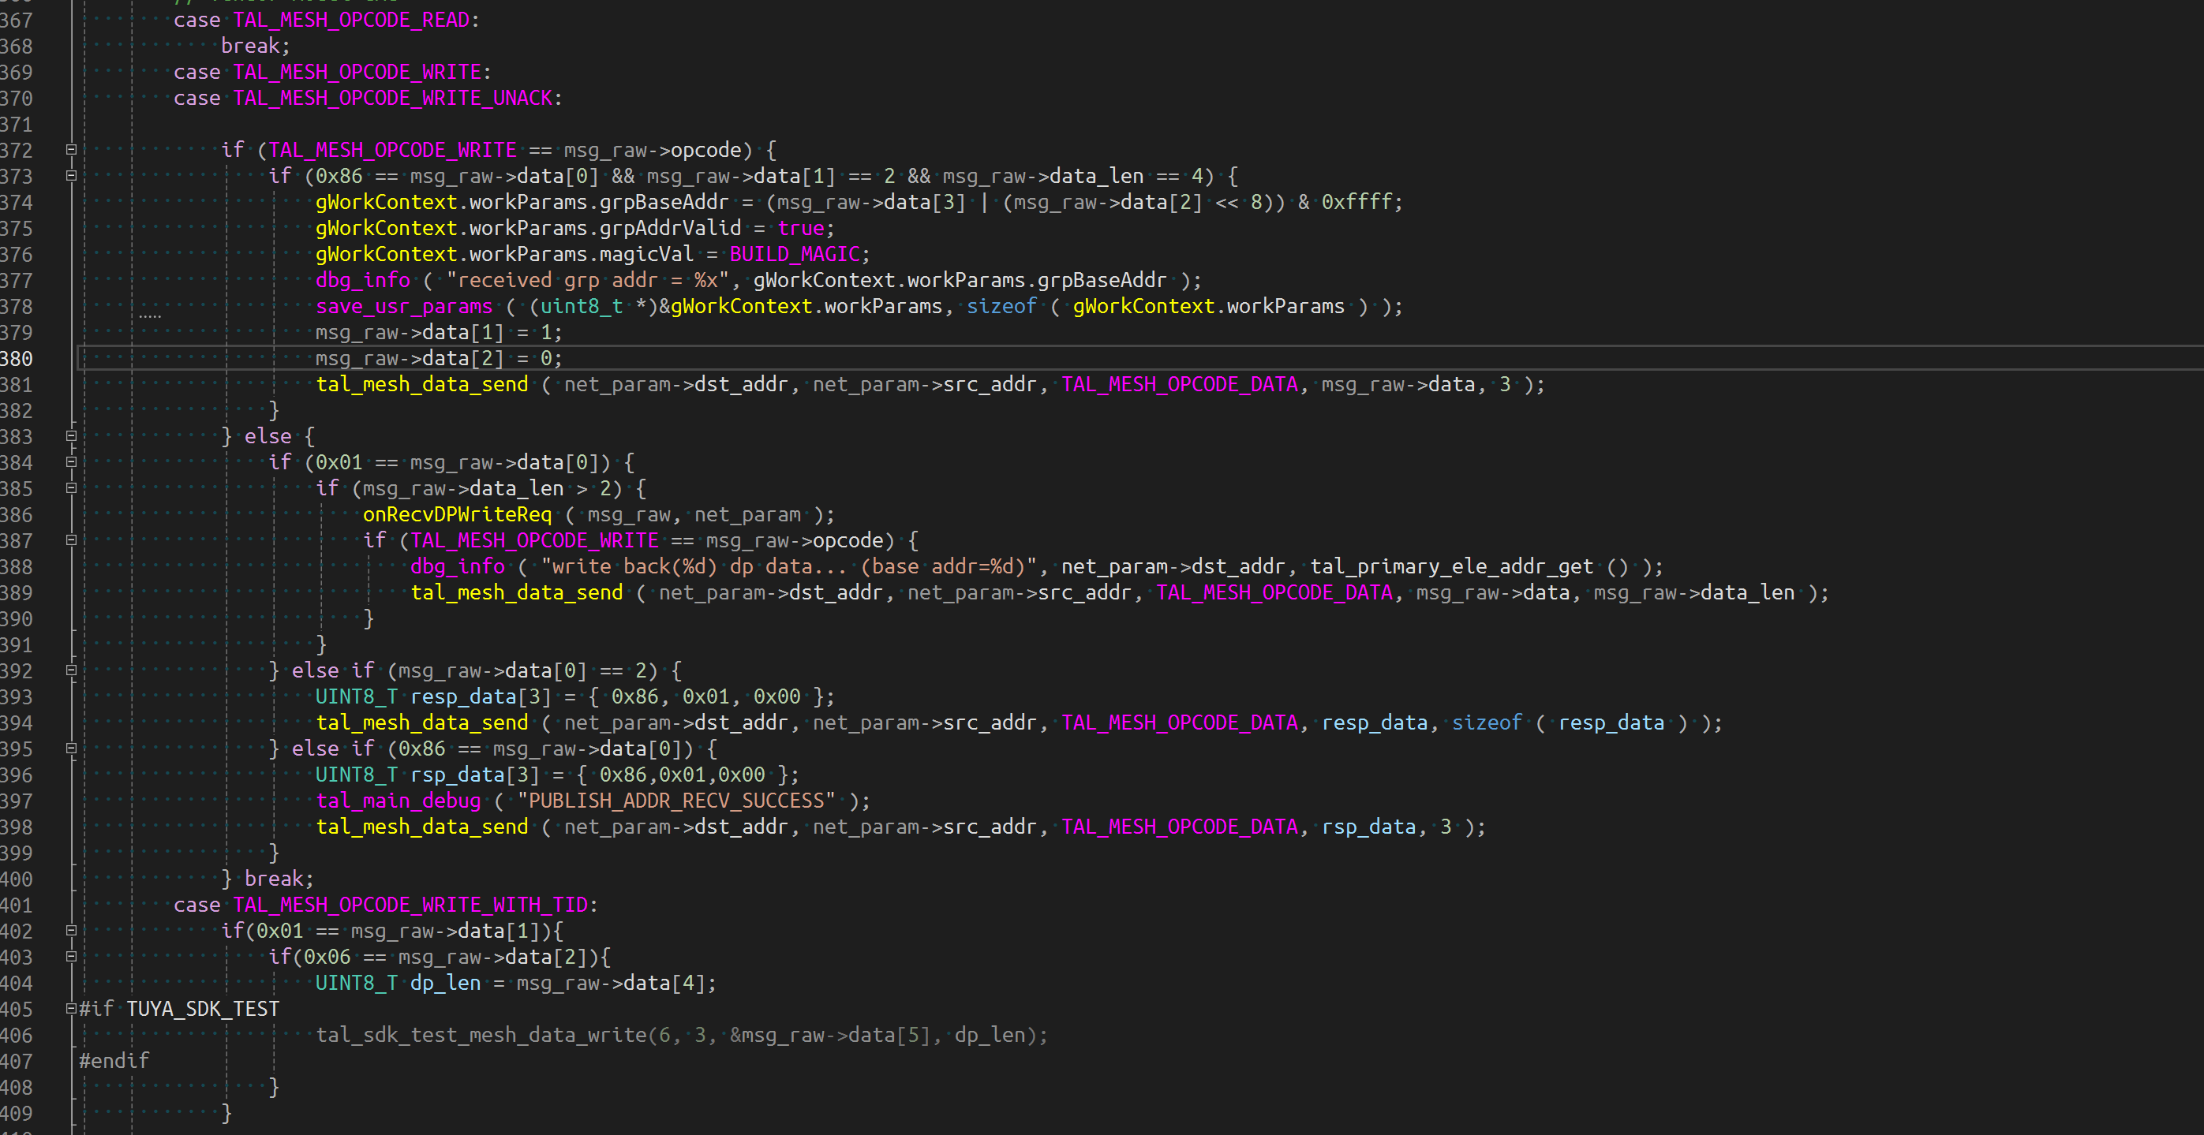Screen dimensions: 2204x1135
Task: Collapse fold marker at line 402
Action: tap(72, 931)
